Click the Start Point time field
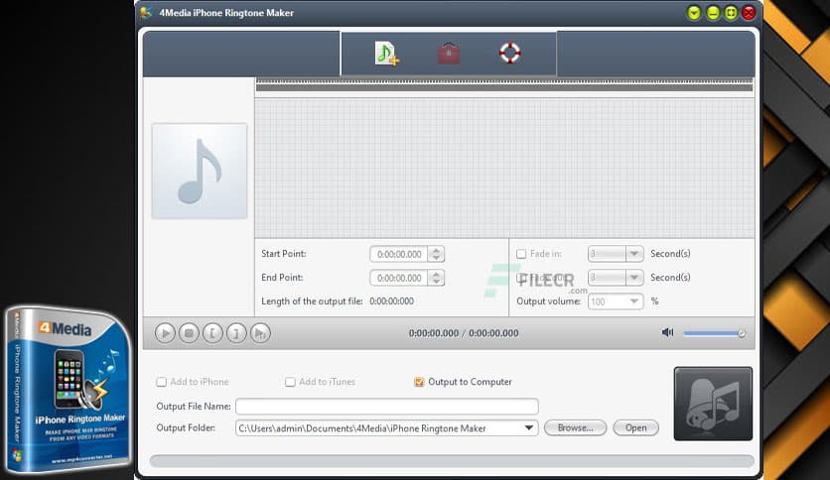 point(399,254)
